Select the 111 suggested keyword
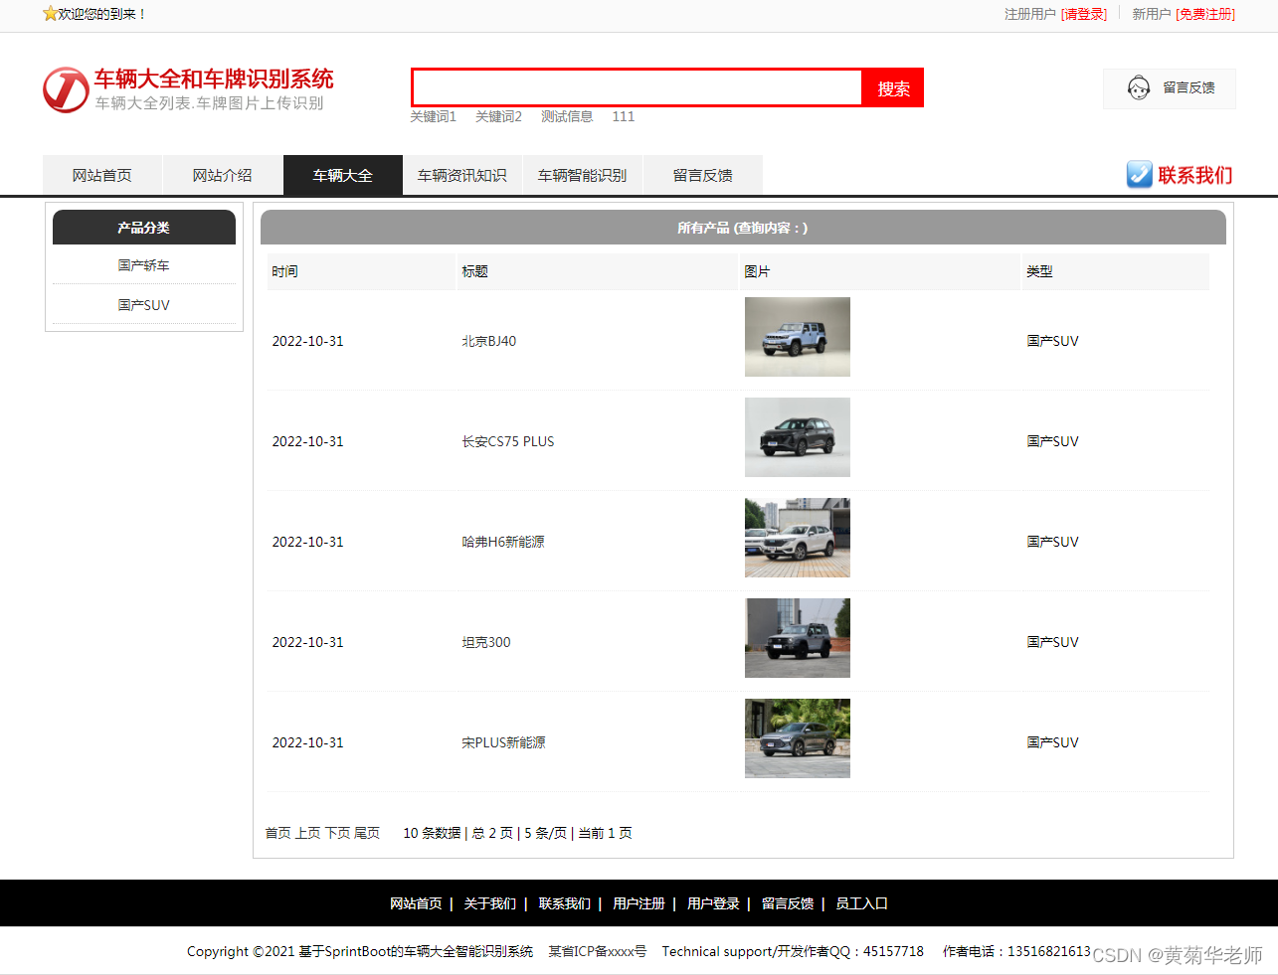 click(624, 116)
